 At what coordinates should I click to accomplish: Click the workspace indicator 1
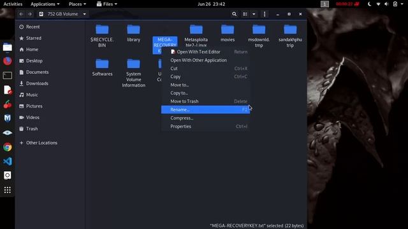(x=324, y=4)
